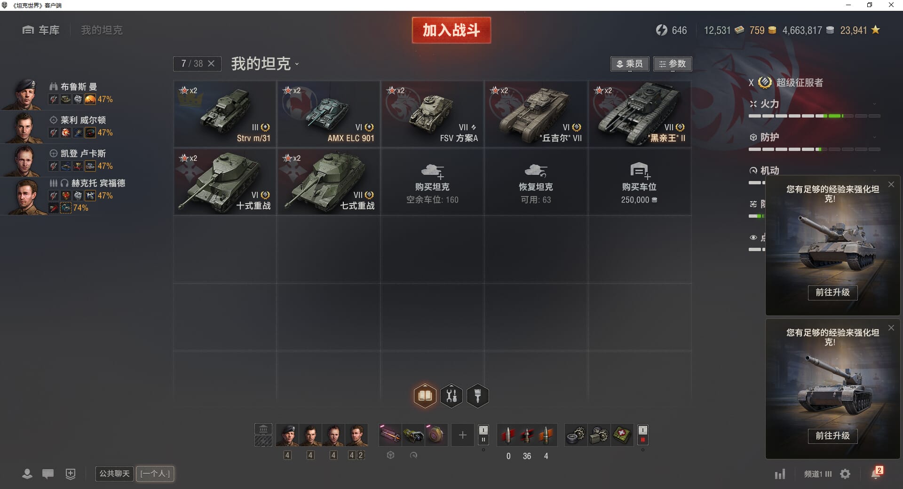This screenshot has width=903, height=489.
Task: Open the equipment wrench hexagon icon
Action: click(x=451, y=396)
